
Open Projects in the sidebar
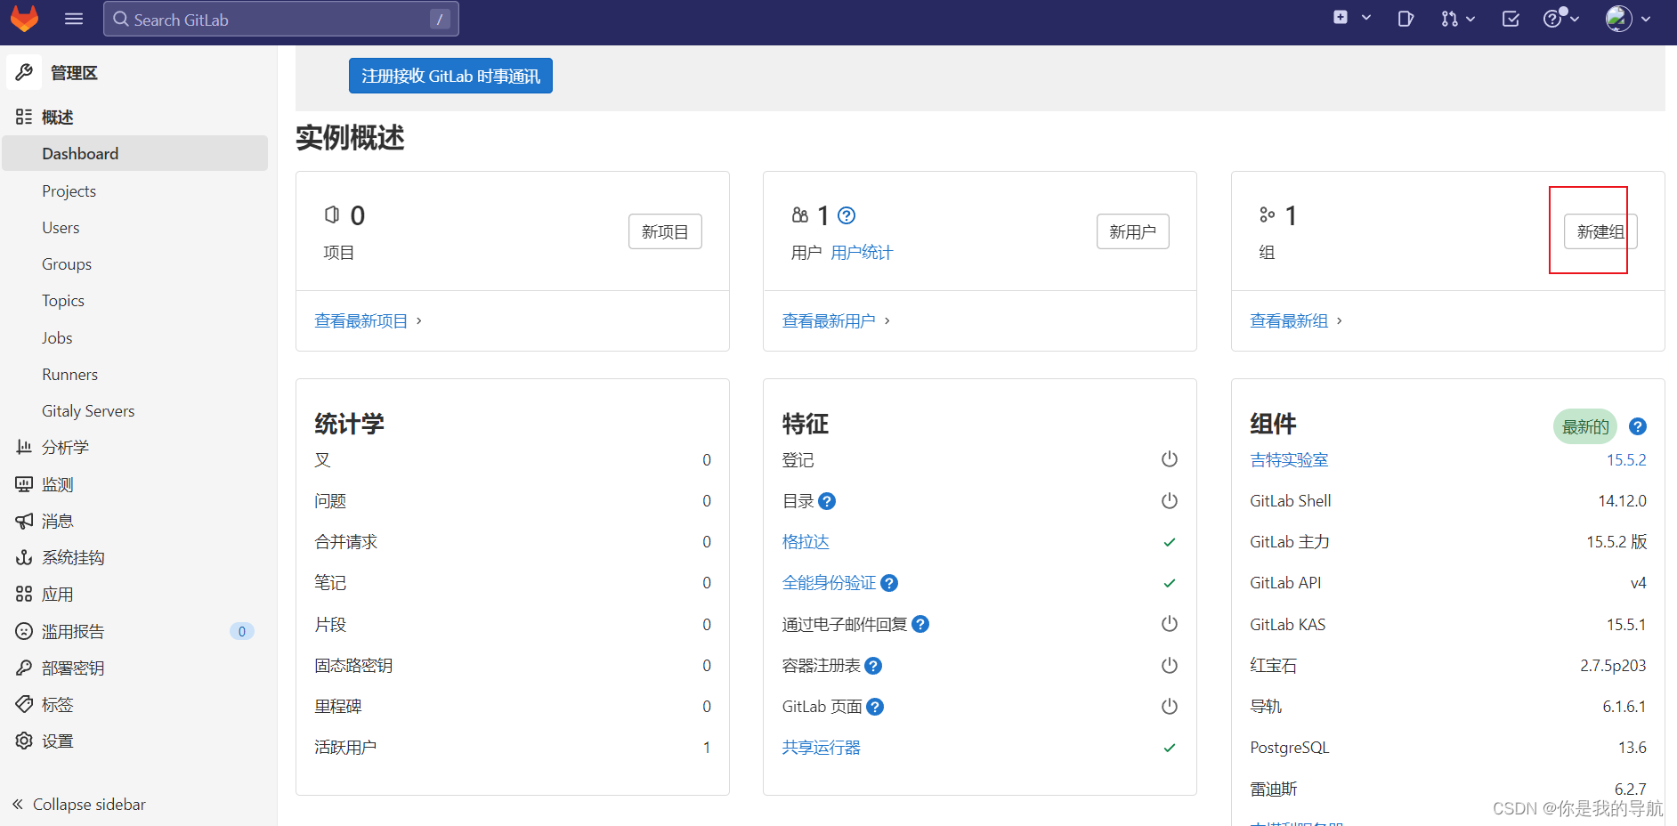click(69, 190)
